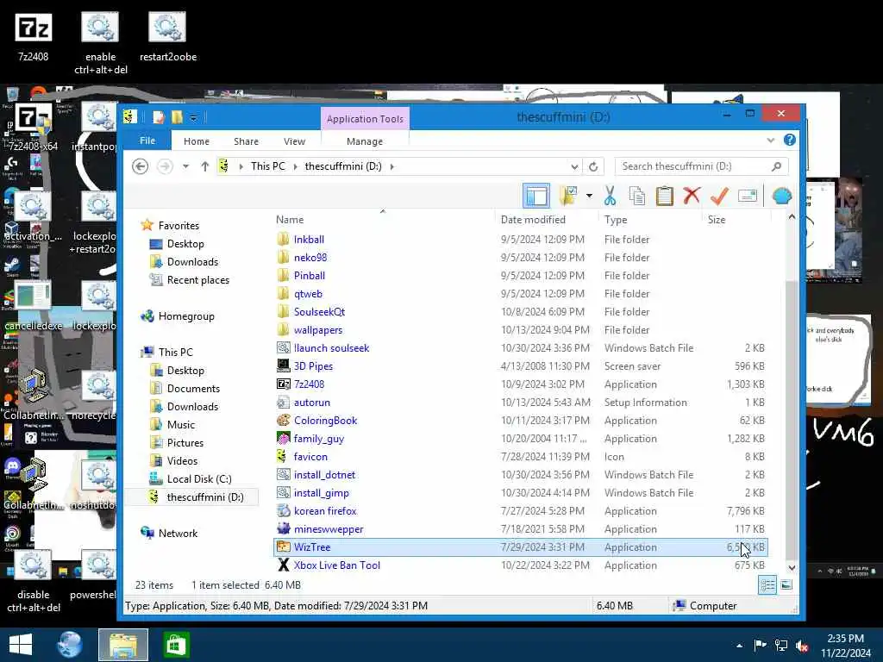This screenshot has height=662, width=883.
Task: Click the Rename toolbar icon
Action: 748,196
